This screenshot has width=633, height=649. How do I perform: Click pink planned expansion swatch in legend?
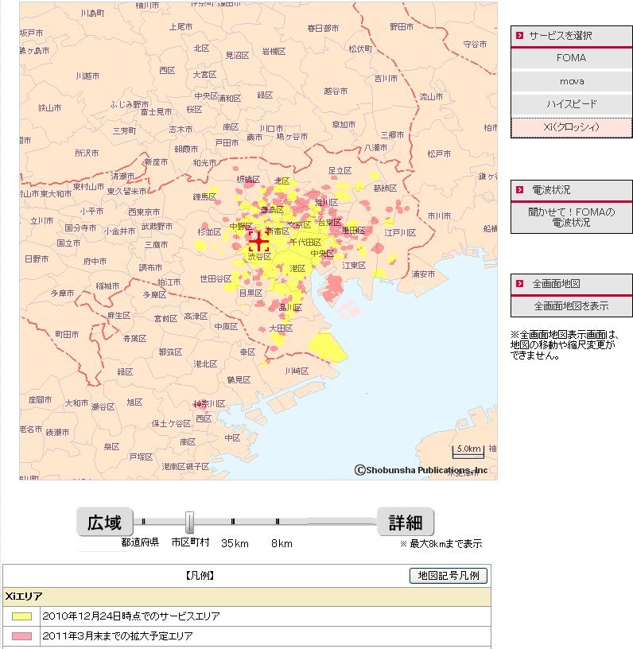pyautogui.click(x=21, y=636)
